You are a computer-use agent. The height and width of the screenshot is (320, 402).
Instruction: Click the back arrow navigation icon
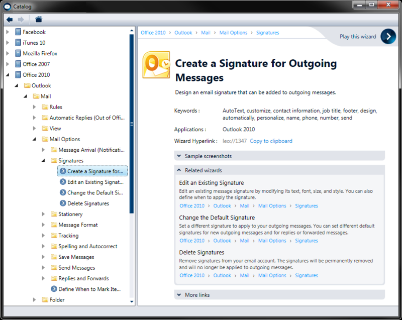coord(10,20)
